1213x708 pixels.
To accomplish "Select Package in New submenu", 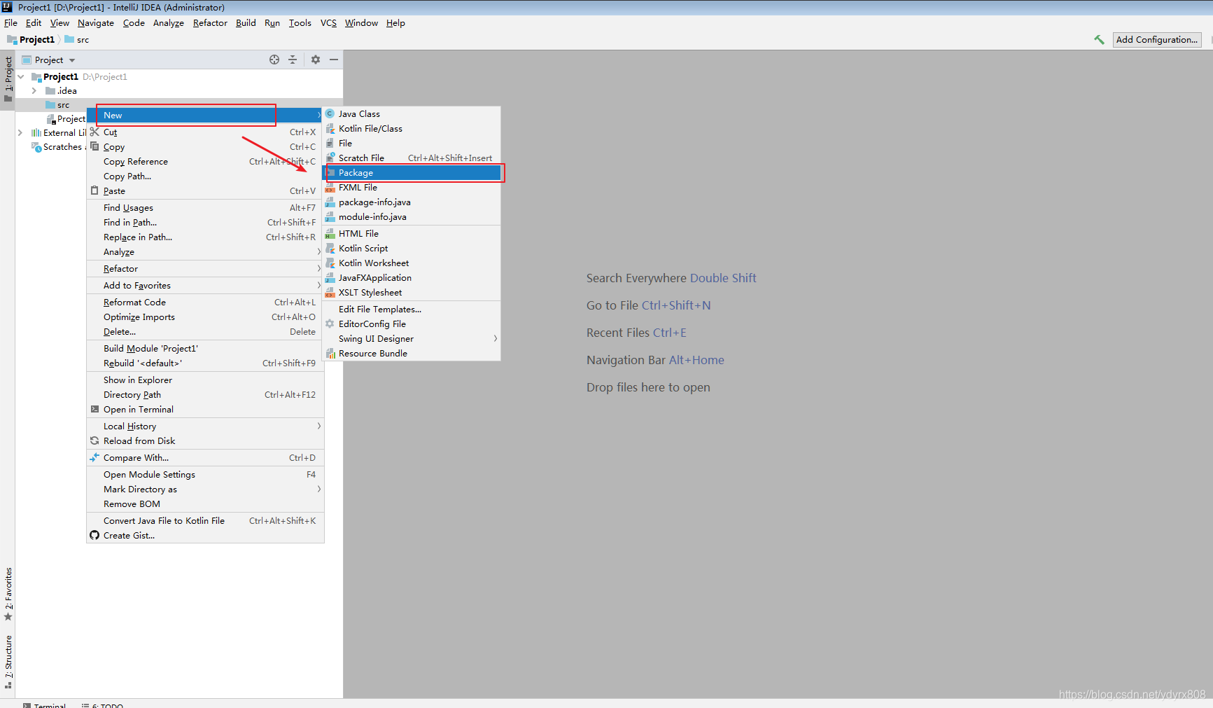I will 412,172.
